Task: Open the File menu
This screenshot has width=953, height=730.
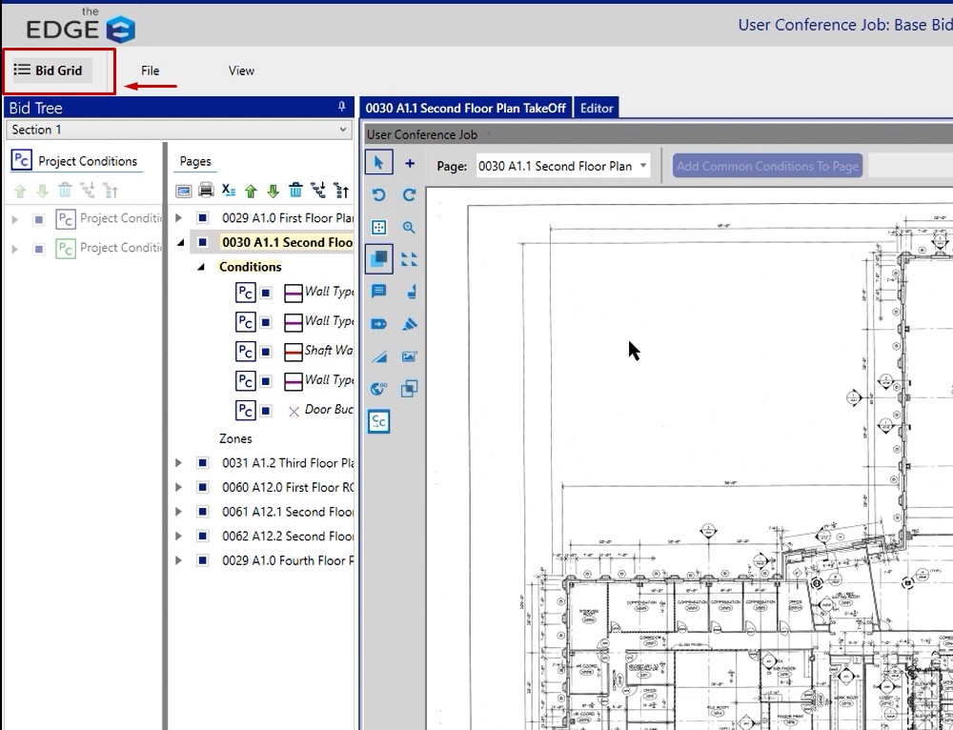Action: [150, 71]
